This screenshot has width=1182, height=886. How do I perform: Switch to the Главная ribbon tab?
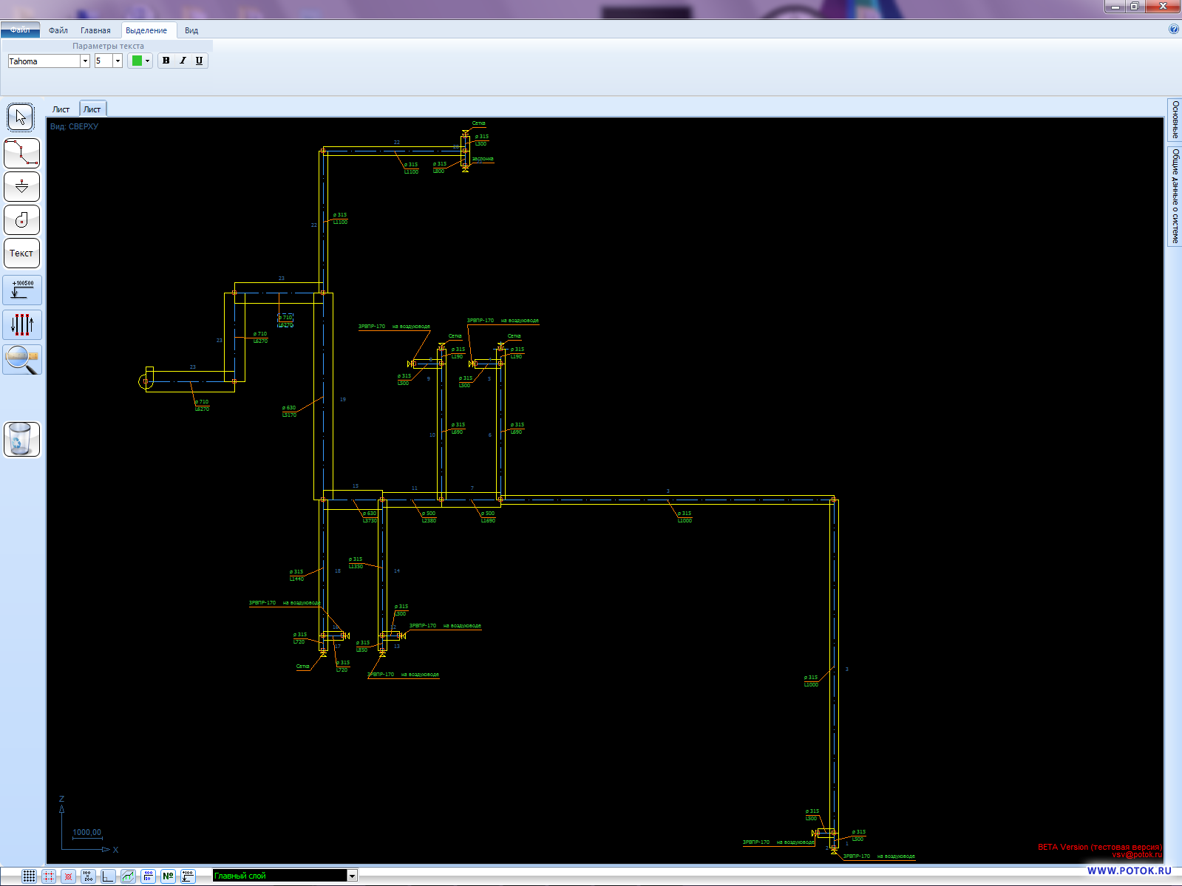[95, 30]
